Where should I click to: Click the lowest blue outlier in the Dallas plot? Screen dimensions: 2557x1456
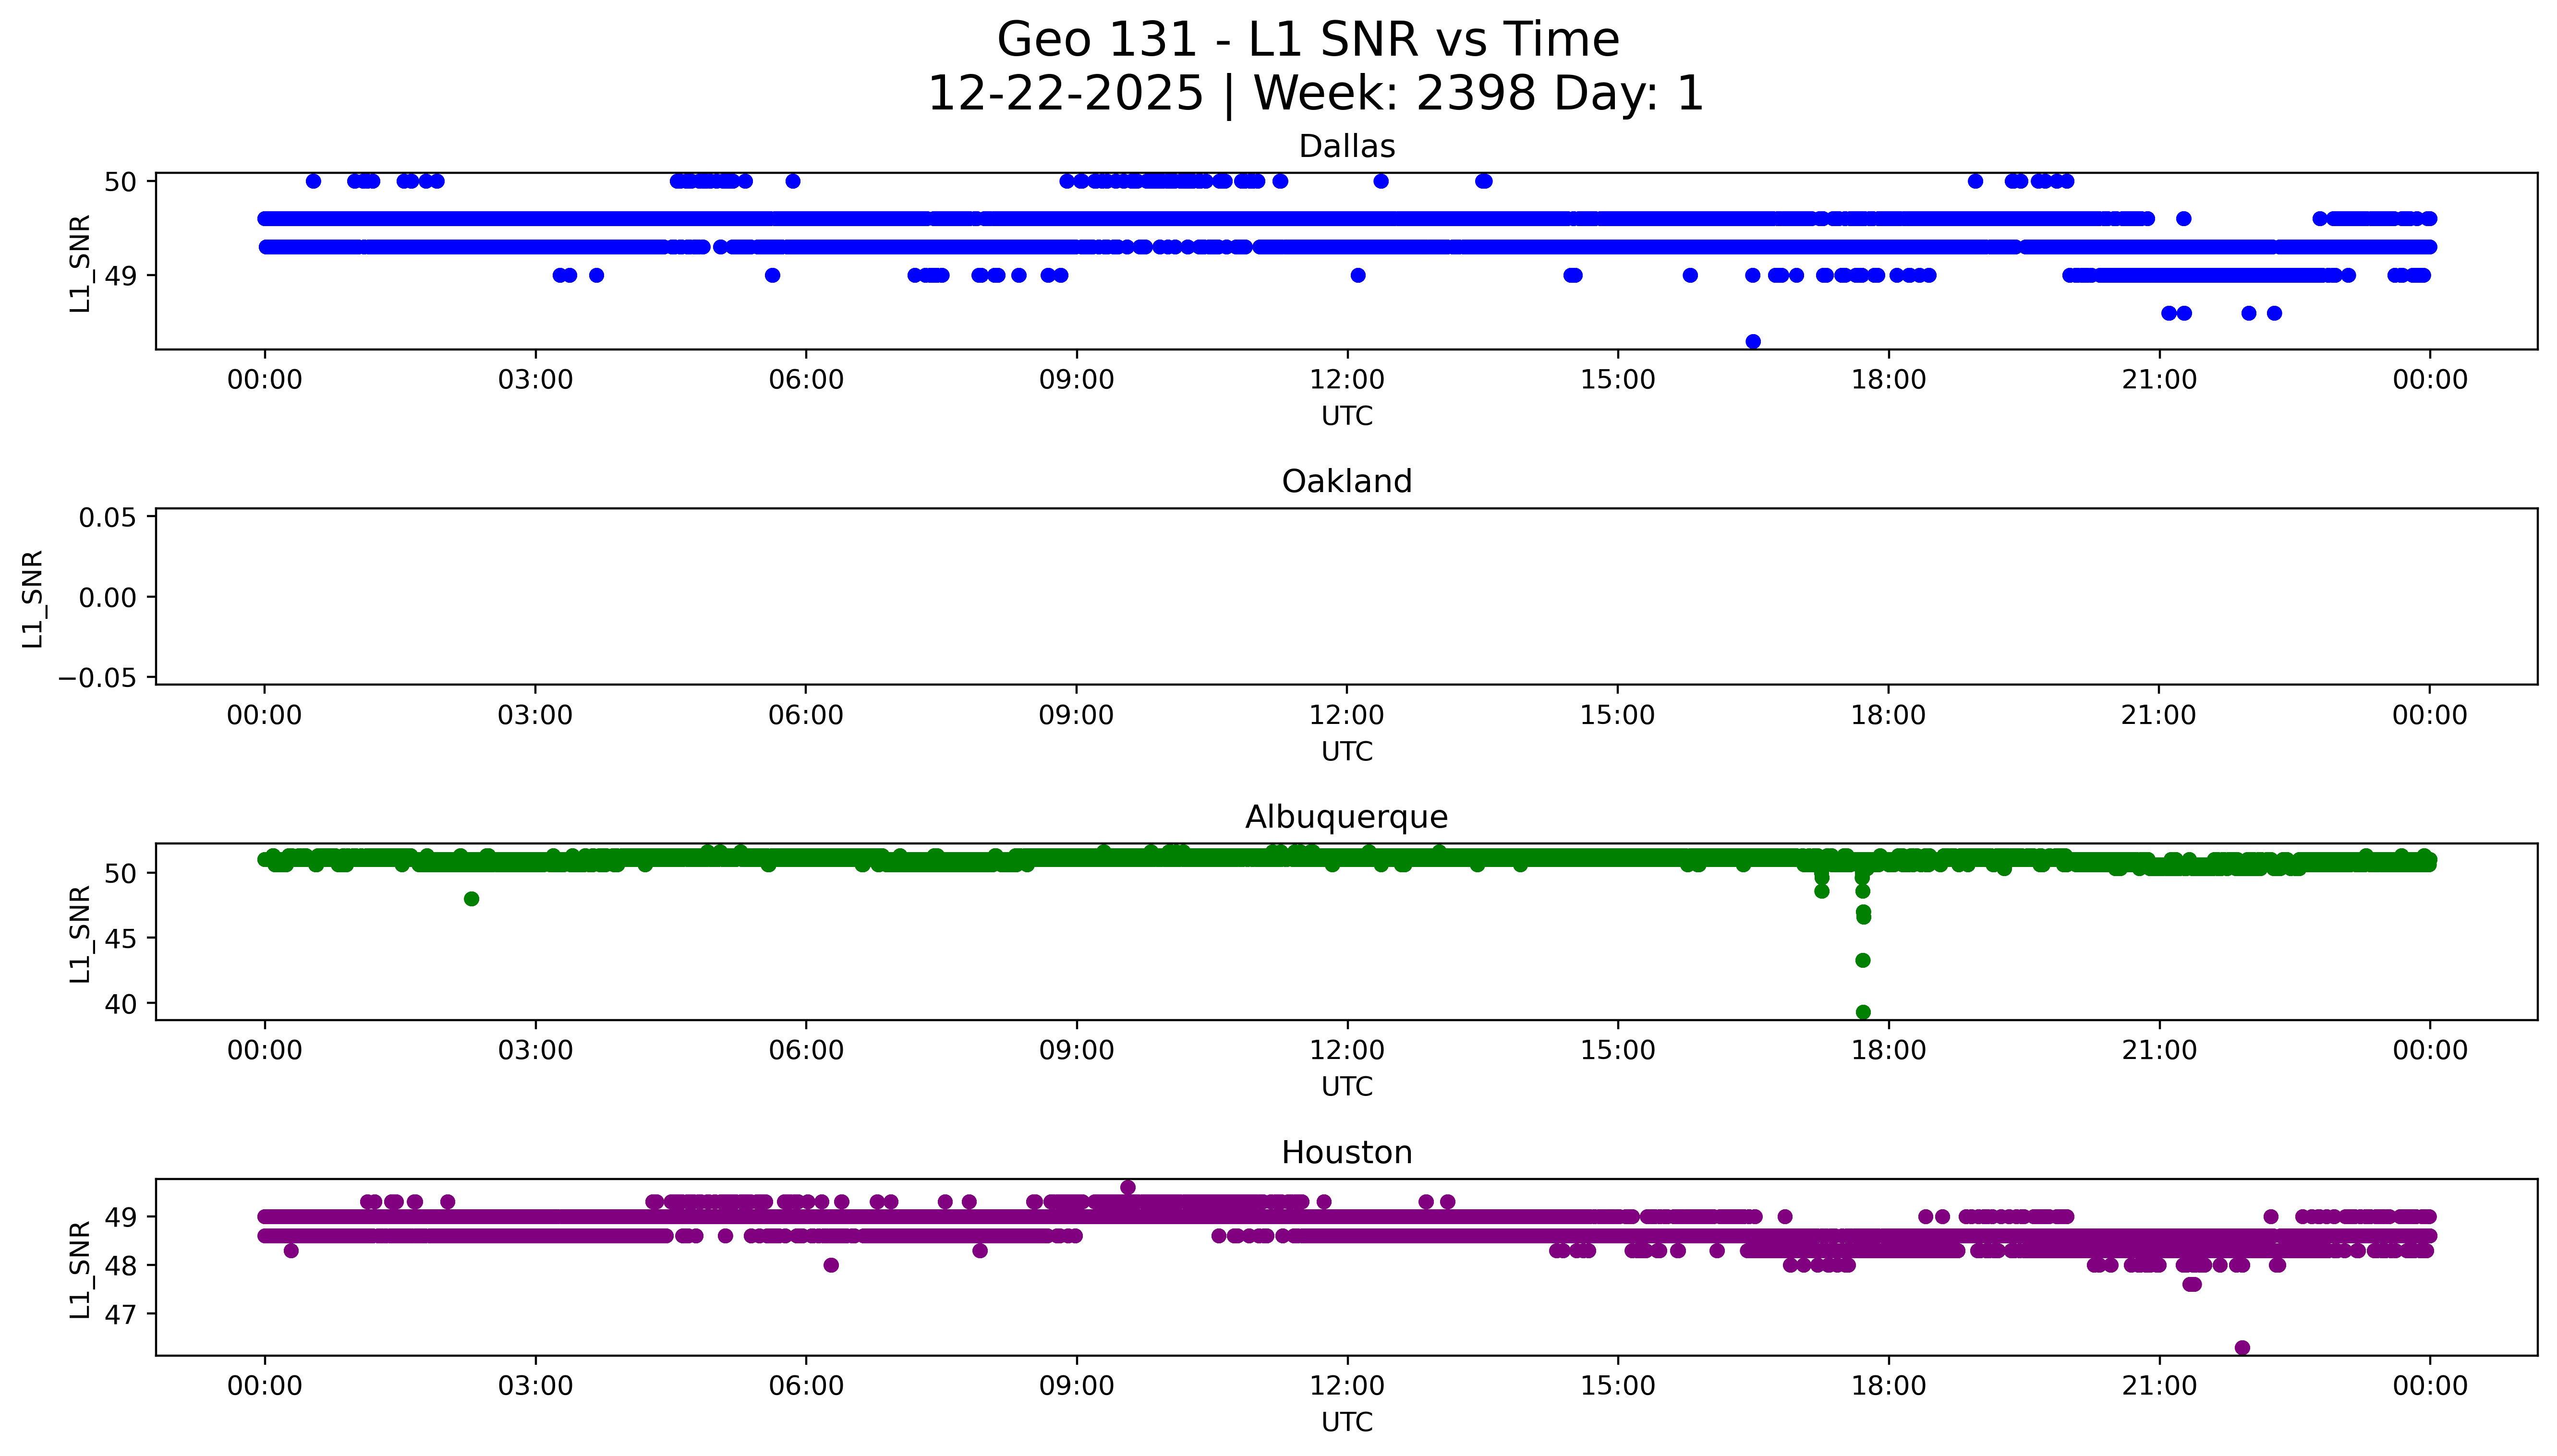tap(1752, 342)
